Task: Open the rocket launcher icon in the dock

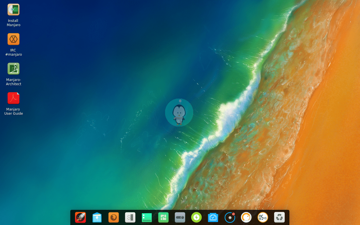Action: click(81, 217)
